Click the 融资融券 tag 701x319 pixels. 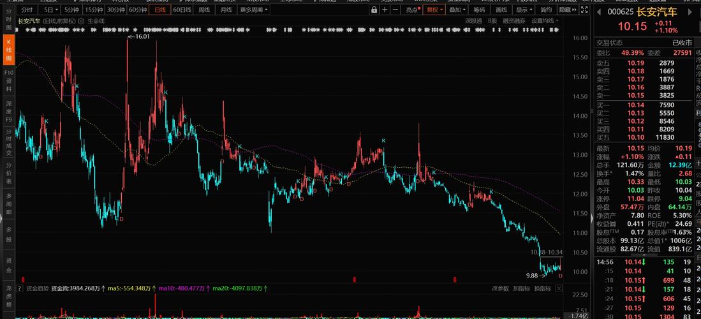(514, 20)
